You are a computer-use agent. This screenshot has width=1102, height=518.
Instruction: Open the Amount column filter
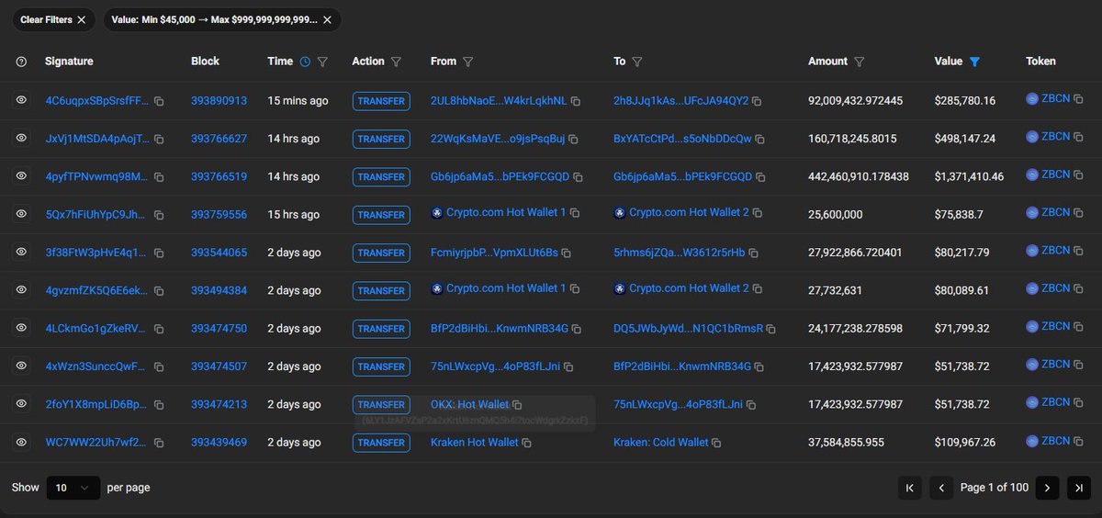tap(859, 62)
